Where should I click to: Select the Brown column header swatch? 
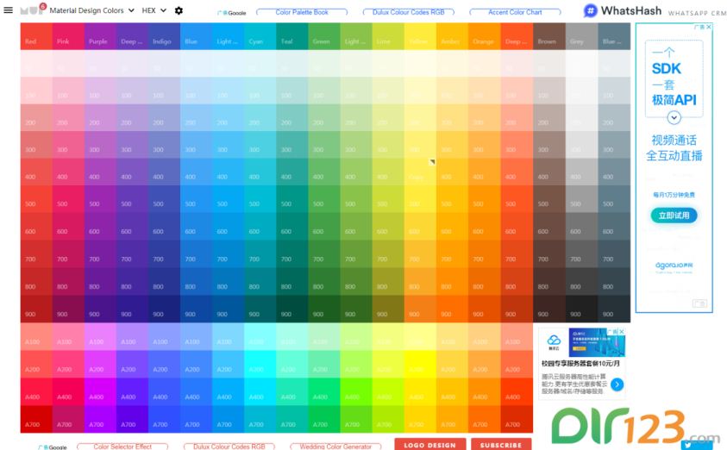point(549,36)
